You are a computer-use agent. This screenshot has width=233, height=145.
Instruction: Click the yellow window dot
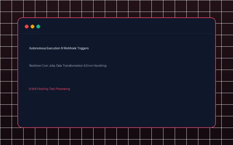[x=32, y=26]
